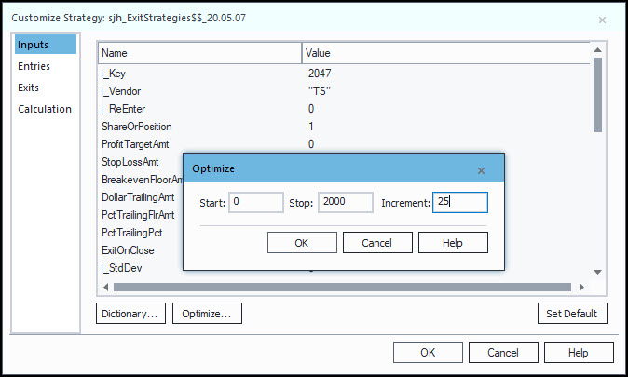Select the i_ReEnter input row

344,109
